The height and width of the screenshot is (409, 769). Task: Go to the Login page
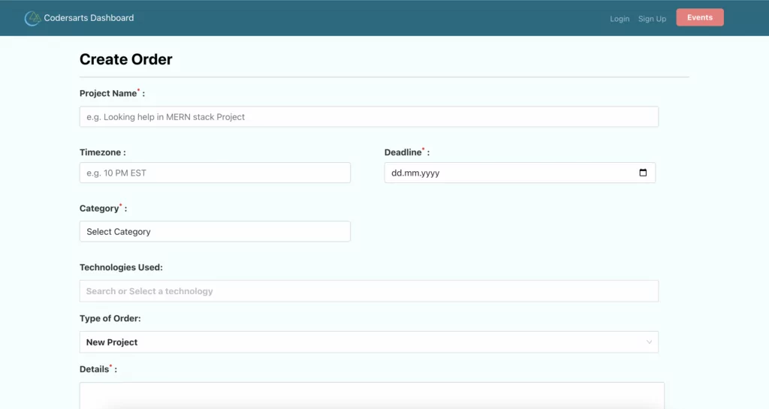[x=620, y=19]
